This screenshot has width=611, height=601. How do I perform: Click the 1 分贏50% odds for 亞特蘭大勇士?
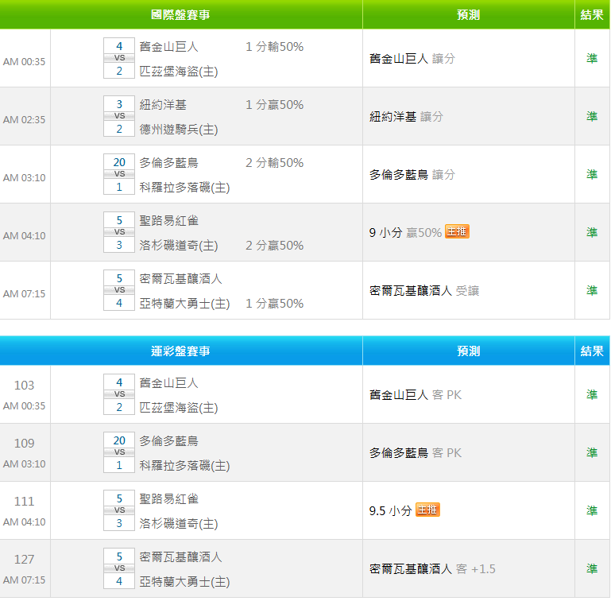pos(274,304)
